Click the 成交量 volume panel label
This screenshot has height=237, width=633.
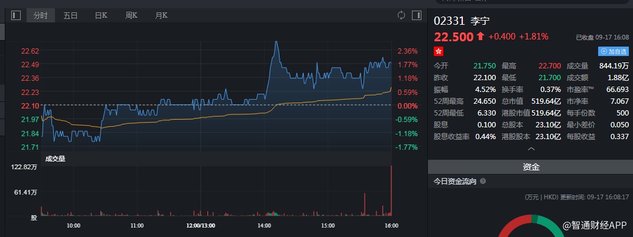tap(55, 158)
